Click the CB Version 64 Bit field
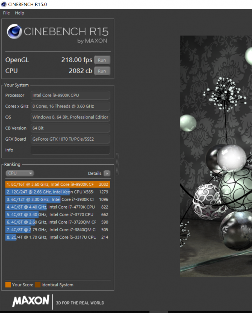Screen dimensions: 252x313 pos(70,128)
